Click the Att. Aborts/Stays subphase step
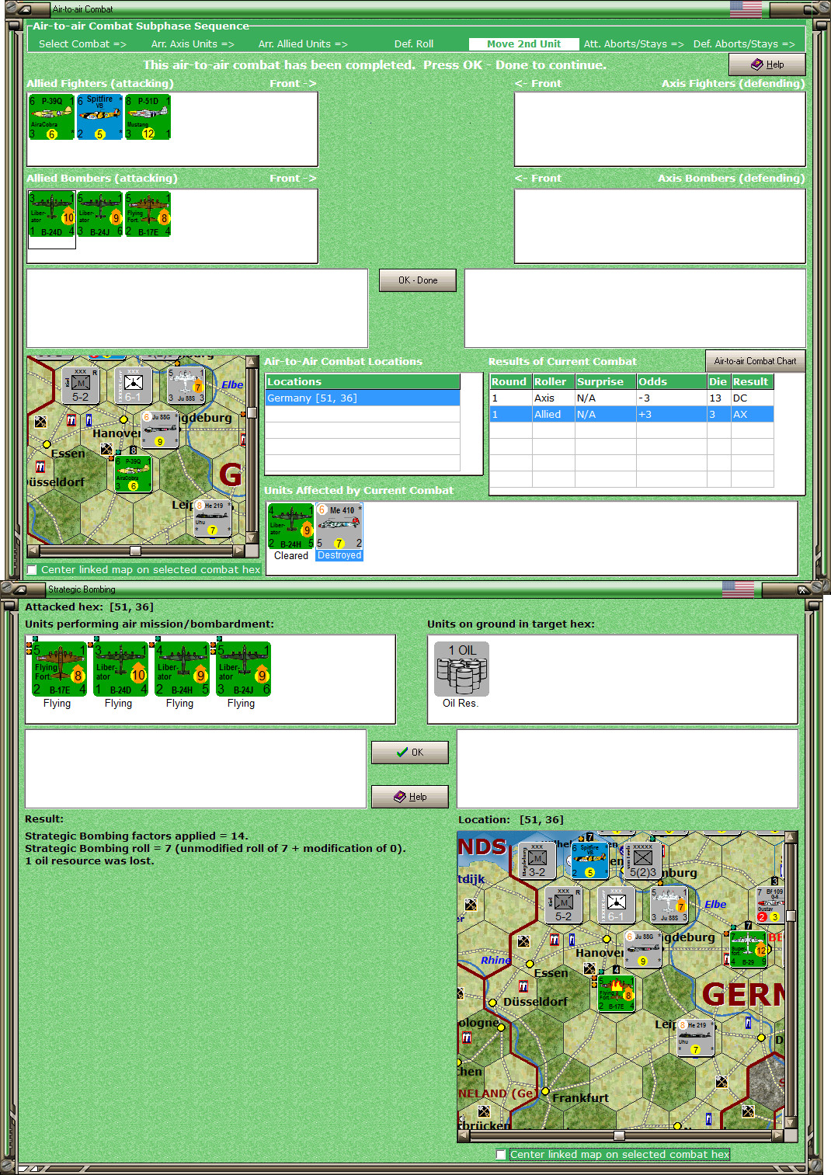 pos(634,44)
